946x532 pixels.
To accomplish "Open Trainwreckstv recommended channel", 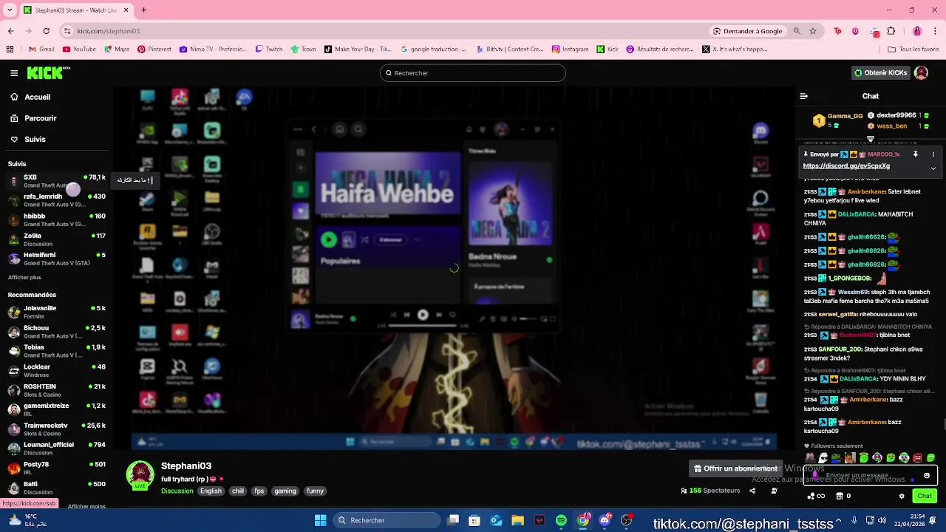I will [x=56, y=429].
